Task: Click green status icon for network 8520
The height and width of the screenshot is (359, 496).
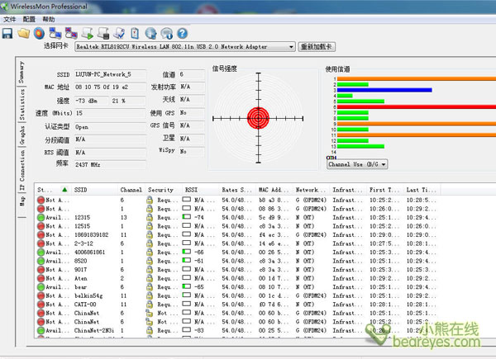Action: click(41, 261)
